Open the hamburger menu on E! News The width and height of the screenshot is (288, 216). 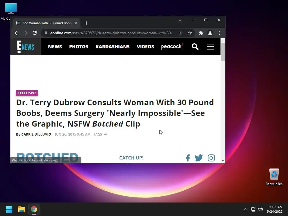[210, 47]
